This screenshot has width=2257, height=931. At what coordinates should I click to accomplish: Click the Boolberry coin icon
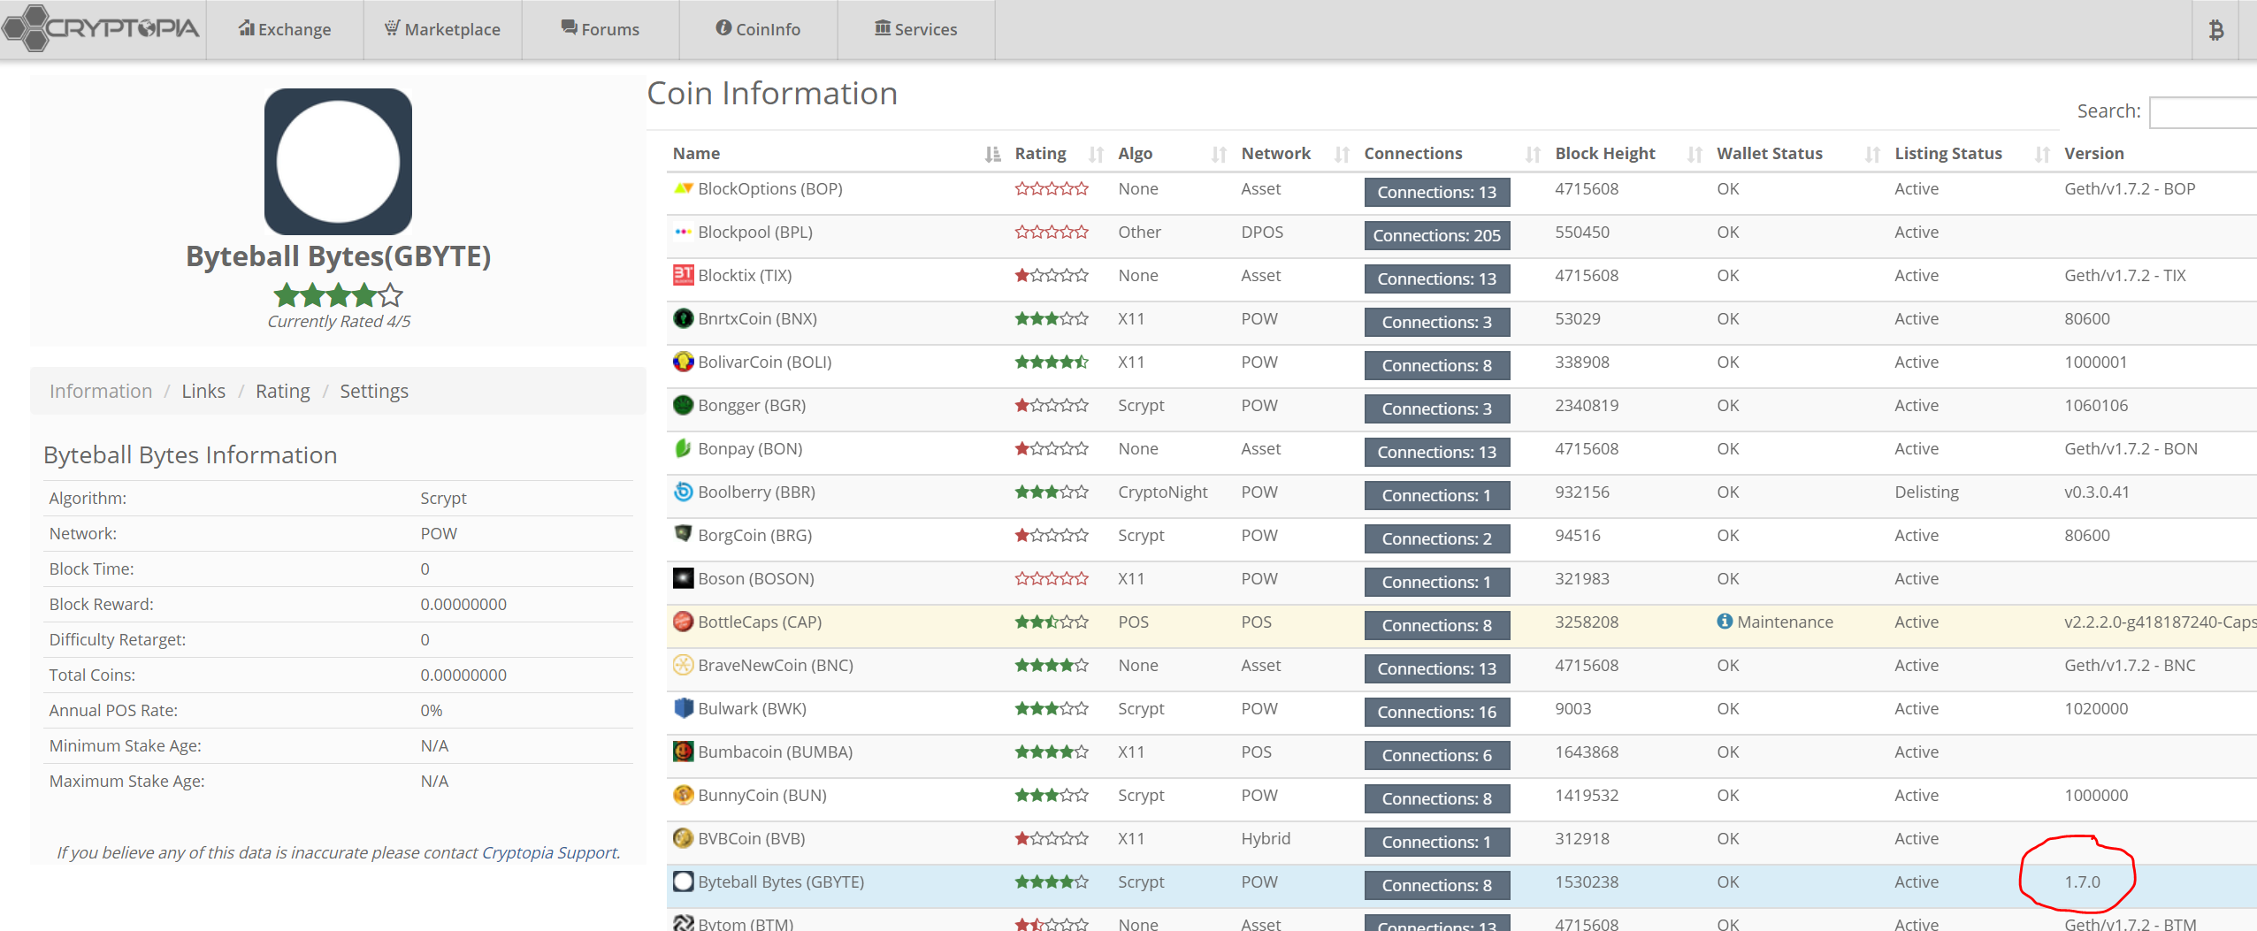683,492
